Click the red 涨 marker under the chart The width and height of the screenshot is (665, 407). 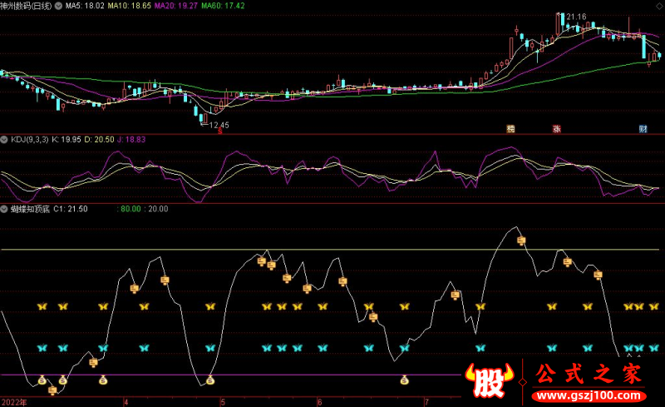(556, 129)
